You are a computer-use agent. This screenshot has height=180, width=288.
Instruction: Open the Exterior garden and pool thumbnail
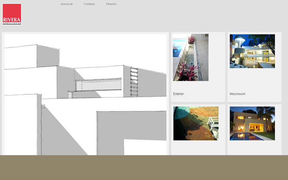tap(191, 57)
